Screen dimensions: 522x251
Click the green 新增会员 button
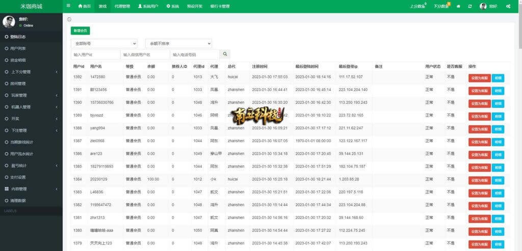click(80, 31)
